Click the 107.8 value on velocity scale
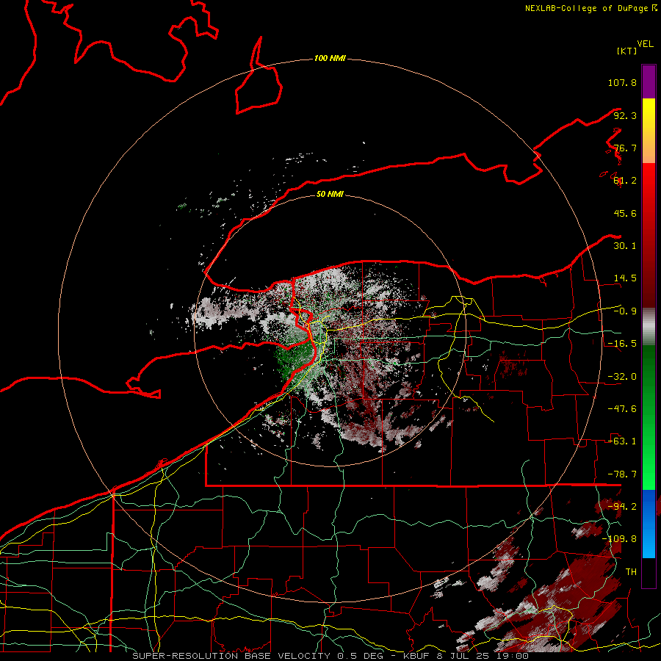Viewport: 661px width, 661px height. coord(622,82)
